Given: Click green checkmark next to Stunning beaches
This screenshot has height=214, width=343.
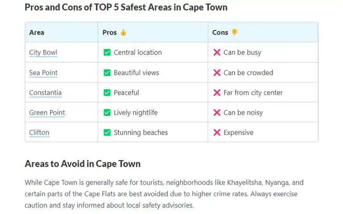Looking at the screenshot, I should [107, 132].
